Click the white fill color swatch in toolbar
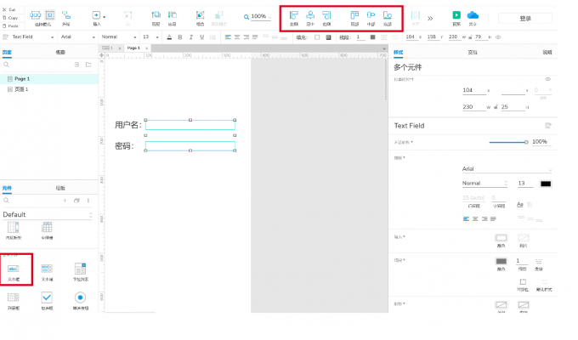 [317, 37]
